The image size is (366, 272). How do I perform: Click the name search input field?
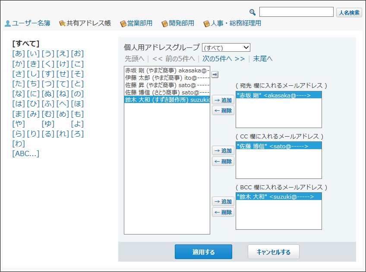click(297, 12)
